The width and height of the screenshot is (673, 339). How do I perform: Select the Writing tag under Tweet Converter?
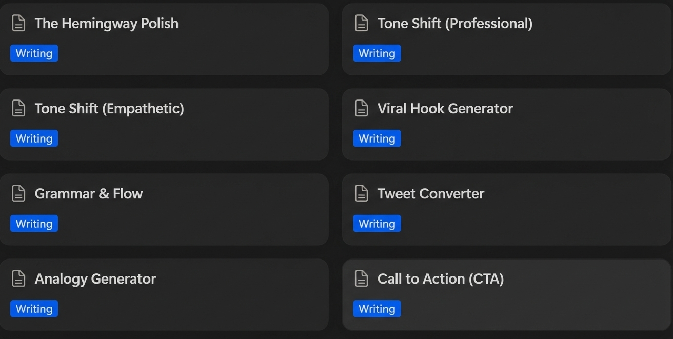click(377, 223)
